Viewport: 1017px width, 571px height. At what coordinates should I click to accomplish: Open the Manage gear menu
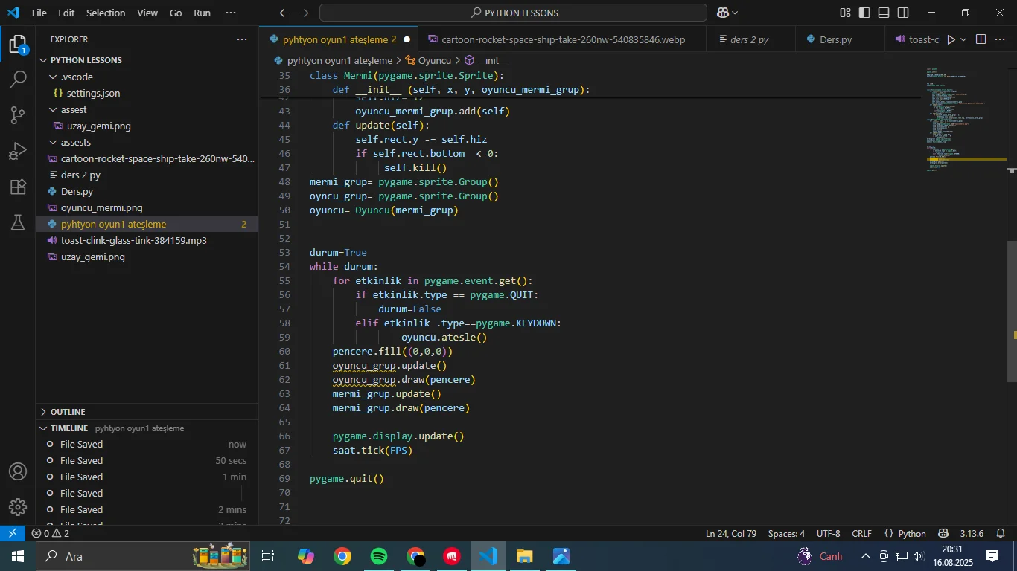pos(18,506)
